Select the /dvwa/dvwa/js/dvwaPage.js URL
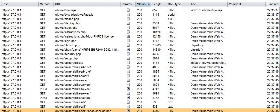The image size is (280, 112). (74, 15)
